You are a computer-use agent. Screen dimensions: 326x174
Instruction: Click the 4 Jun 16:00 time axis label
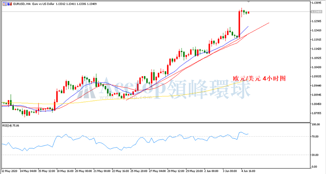pos(248,171)
